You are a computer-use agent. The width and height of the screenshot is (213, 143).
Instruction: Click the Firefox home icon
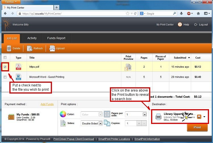pos(198,13)
